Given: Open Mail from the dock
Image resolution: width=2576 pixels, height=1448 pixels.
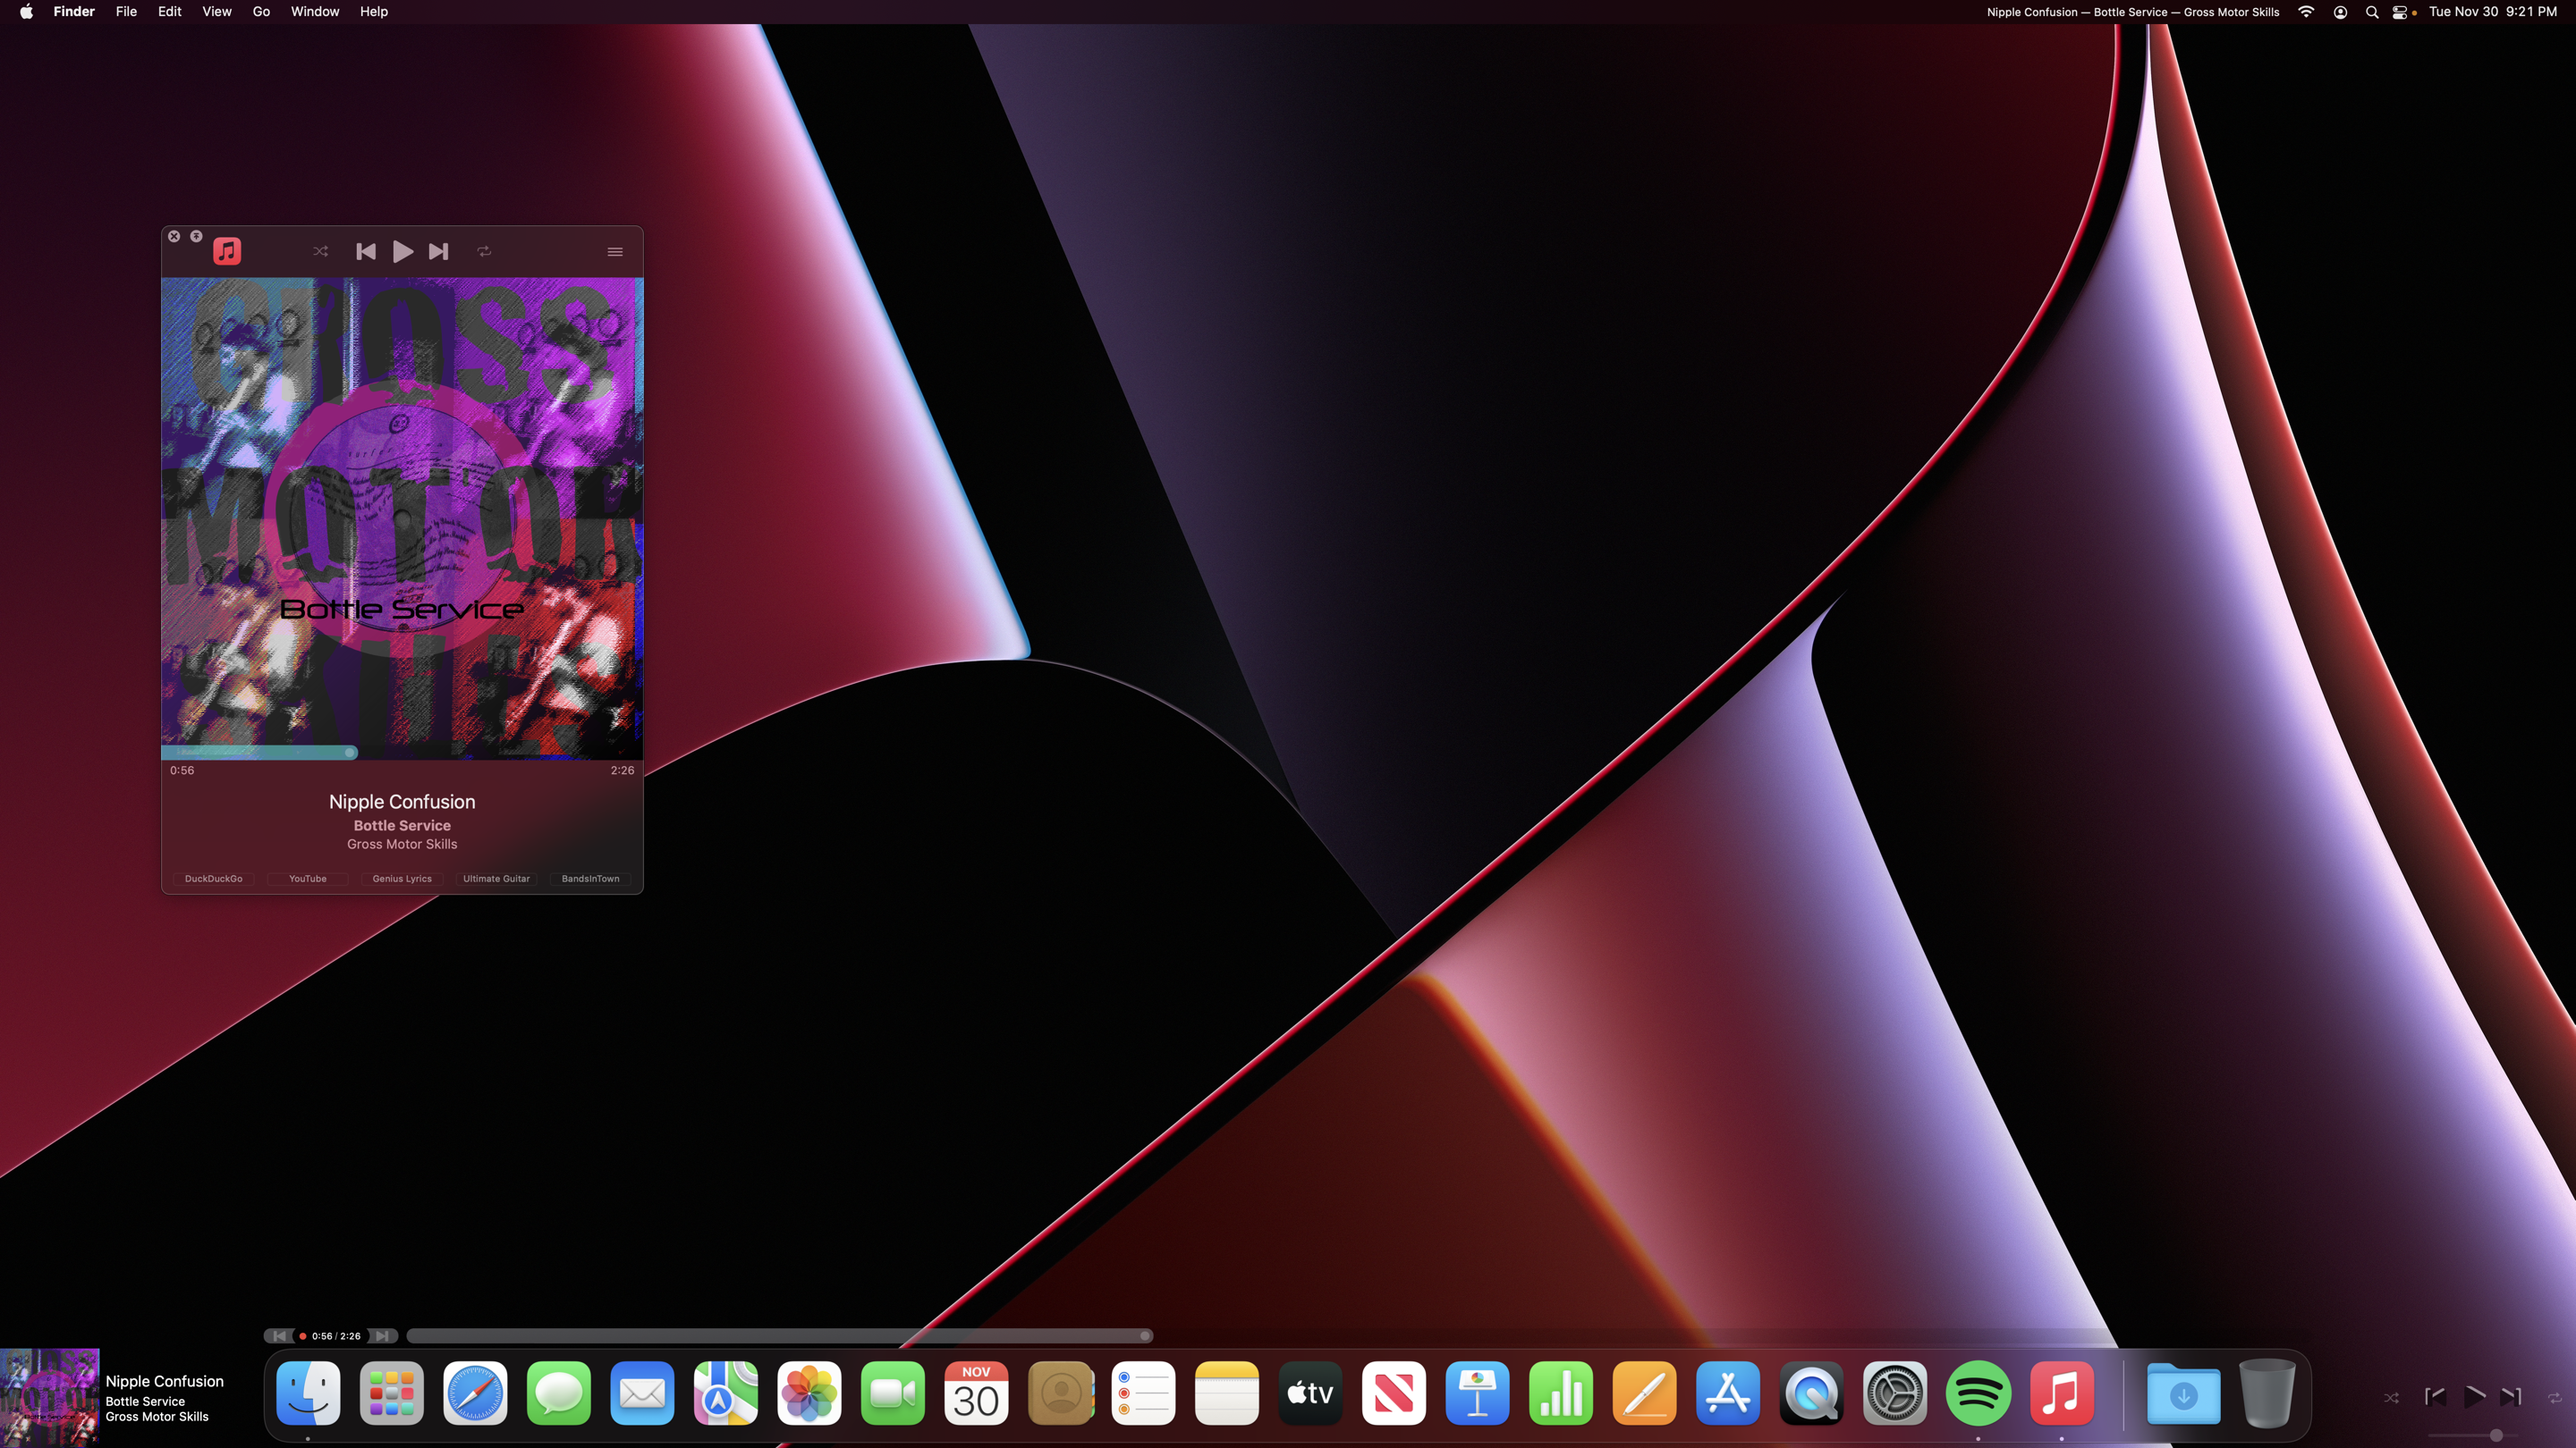Looking at the screenshot, I should pos(642,1393).
